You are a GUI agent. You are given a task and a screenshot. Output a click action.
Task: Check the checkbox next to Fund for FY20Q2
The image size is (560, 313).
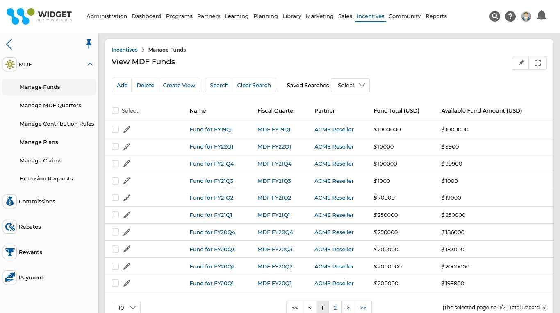pyautogui.click(x=115, y=266)
